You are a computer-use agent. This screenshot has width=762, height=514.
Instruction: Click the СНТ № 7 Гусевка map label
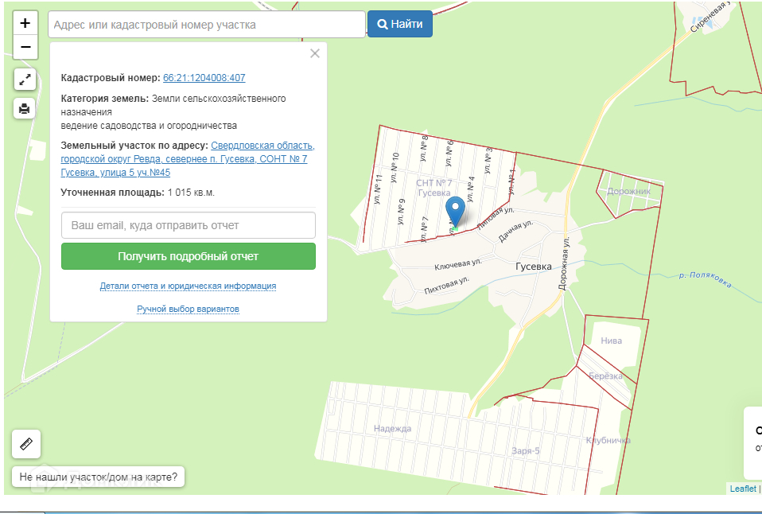(434, 188)
